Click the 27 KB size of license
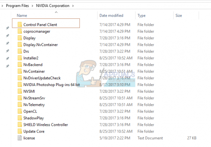Viewport: 211px width, 147px height. click(x=192, y=138)
